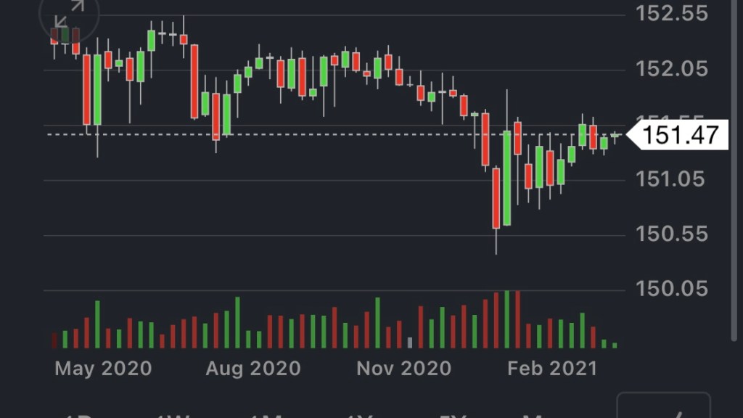This screenshot has width=743, height=418.
Task: Click the outlined button below the price axis
Action: coord(663,406)
